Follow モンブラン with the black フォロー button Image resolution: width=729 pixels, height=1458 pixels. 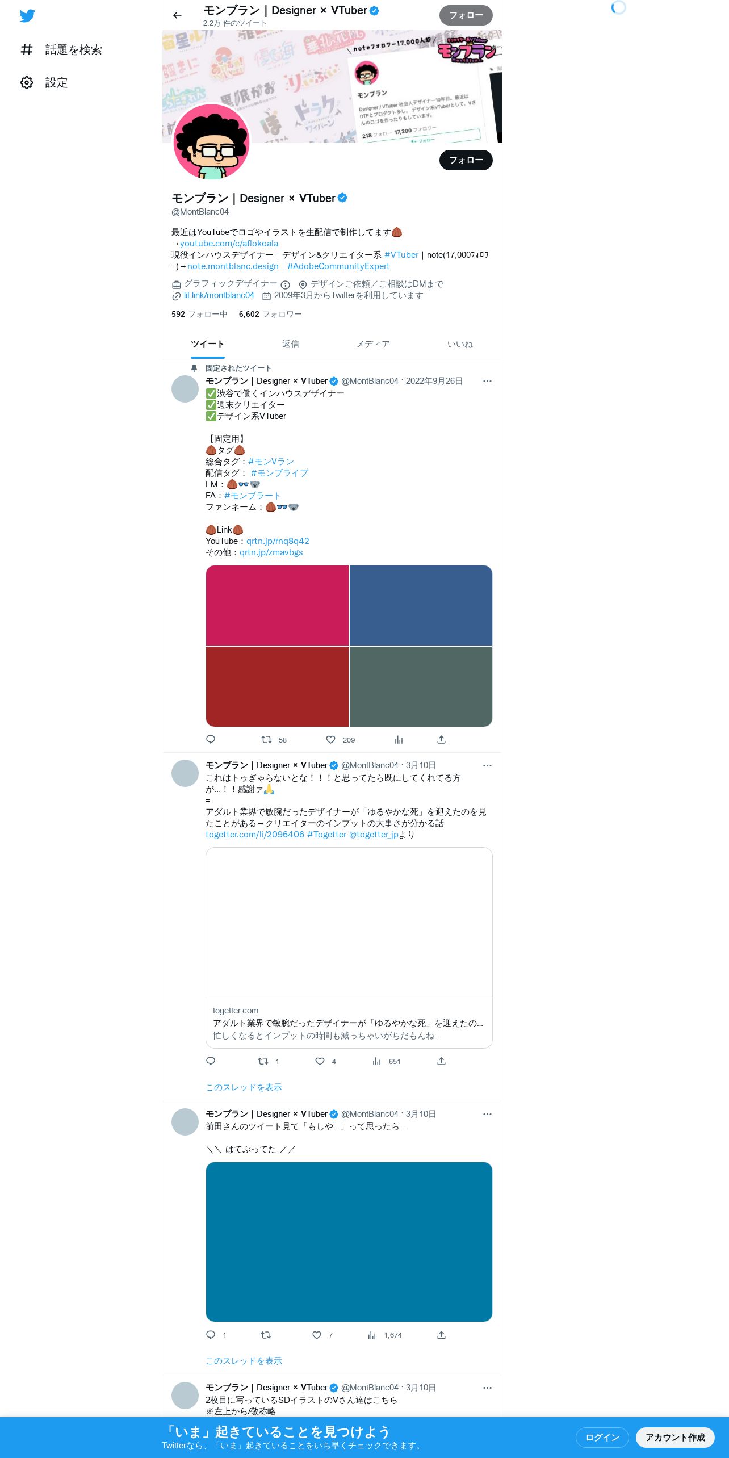pos(466,160)
